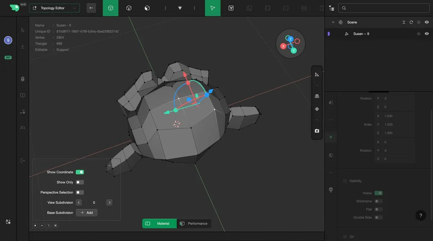The width and height of the screenshot is (433, 241).
Task: Hide Susan – 9 with eye icon
Action: point(427,34)
